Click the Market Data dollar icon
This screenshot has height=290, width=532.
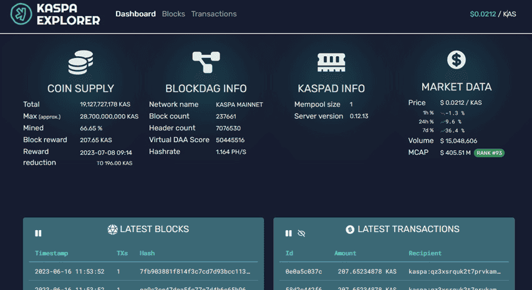pyautogui.click(x=457, y=60)
